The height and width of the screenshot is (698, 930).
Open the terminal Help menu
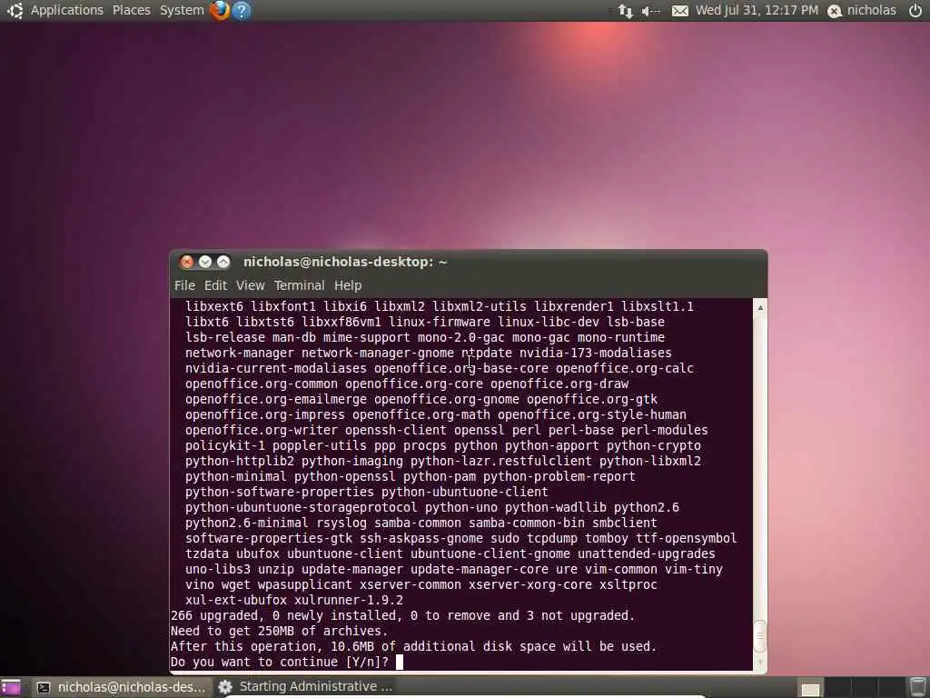pos(348,285)
